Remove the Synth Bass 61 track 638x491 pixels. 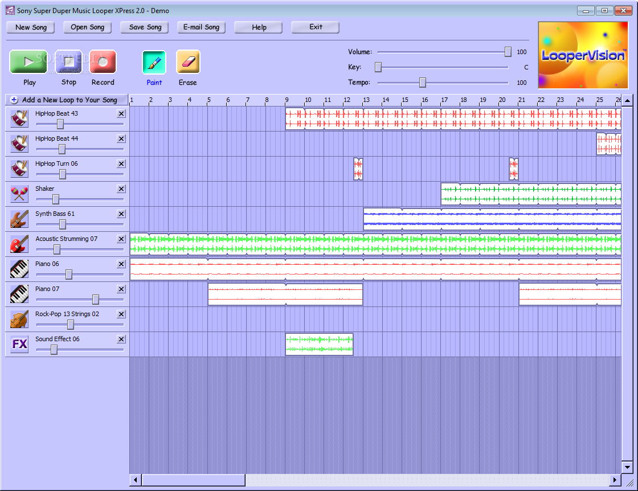pos(121,214)
